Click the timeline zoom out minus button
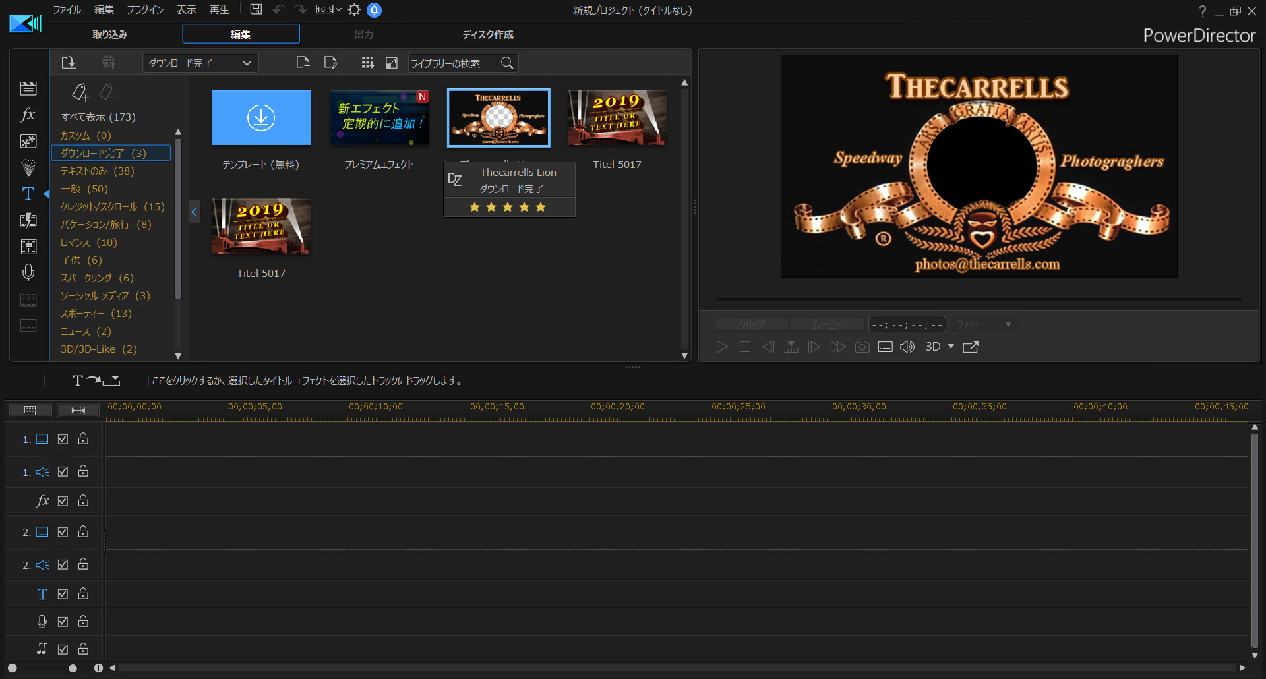The width and height of the screenshot is (1266, 679). tap(12, 668)
